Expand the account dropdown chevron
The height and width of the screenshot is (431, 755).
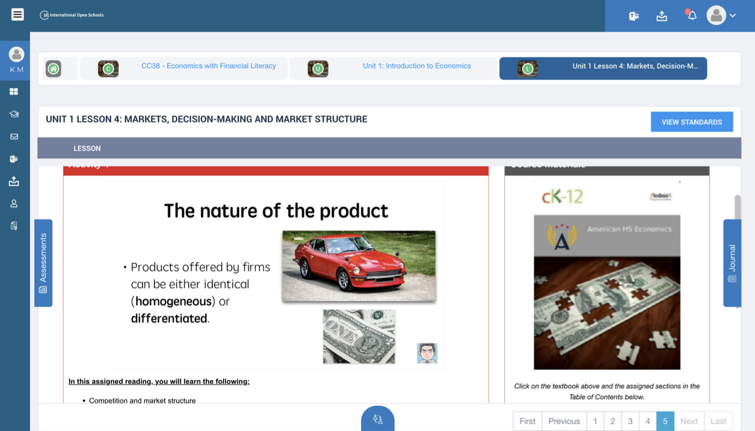click(733, 16)
